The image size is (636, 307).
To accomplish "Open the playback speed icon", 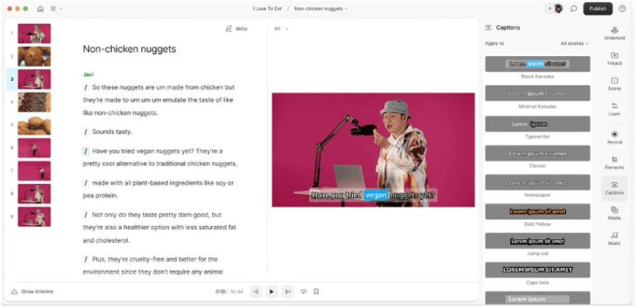I will click(303, 291).
